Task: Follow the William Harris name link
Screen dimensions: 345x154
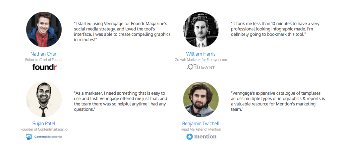Action: click(200, 54)
